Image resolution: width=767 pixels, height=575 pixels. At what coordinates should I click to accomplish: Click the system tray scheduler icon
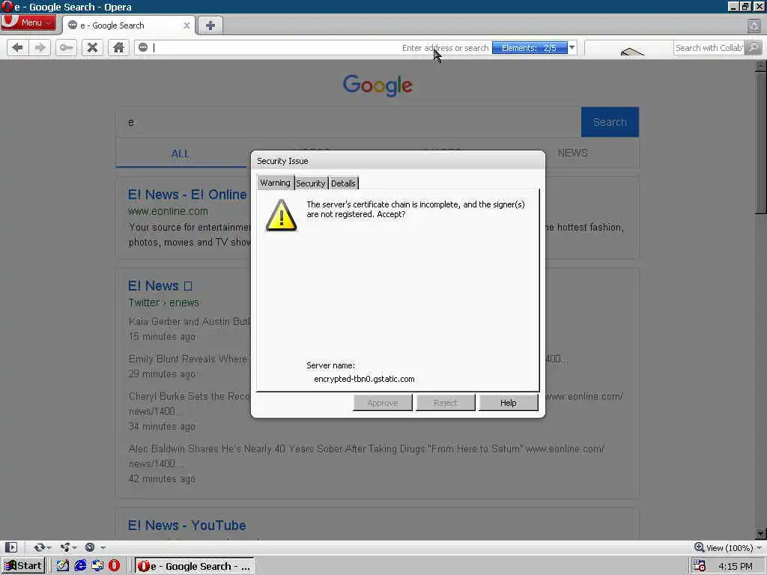(700, 566)
